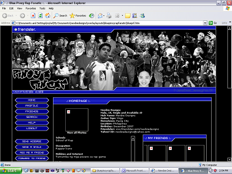The image size is (232, 174).
Task: Click the SEND MESSAGE button
Action: coord(32,141)
